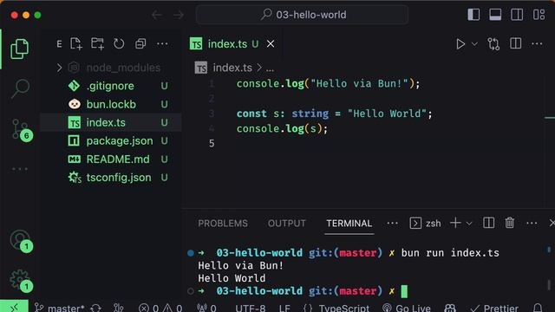Open the Explorer view in activity bar
Image resolution: width=555 pixels, height=312 pixels.
coord(19,49)
